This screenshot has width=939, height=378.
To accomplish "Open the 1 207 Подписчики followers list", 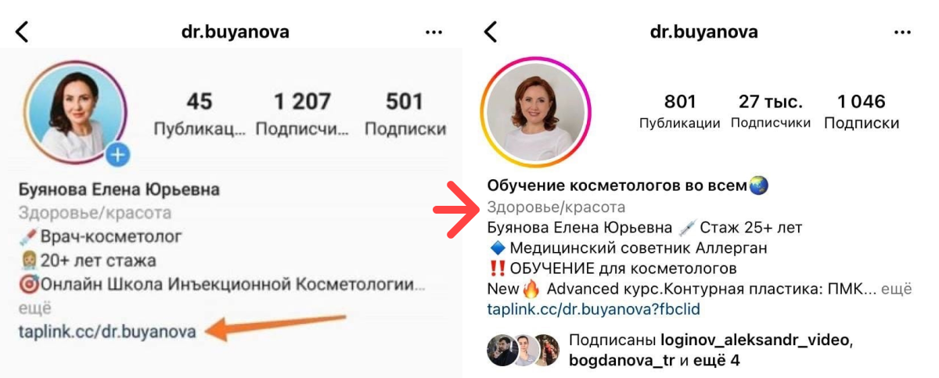I will 302,113.
